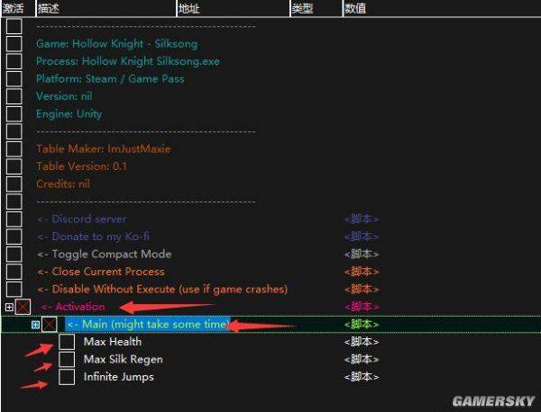The width and height of the screenshot is (541, 412).
Task: Tick the checkbox beside Table Maker: ImJustMaxie
Action: point(14,149)
